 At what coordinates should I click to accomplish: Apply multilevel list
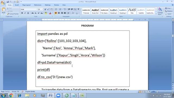coord(65,9)
